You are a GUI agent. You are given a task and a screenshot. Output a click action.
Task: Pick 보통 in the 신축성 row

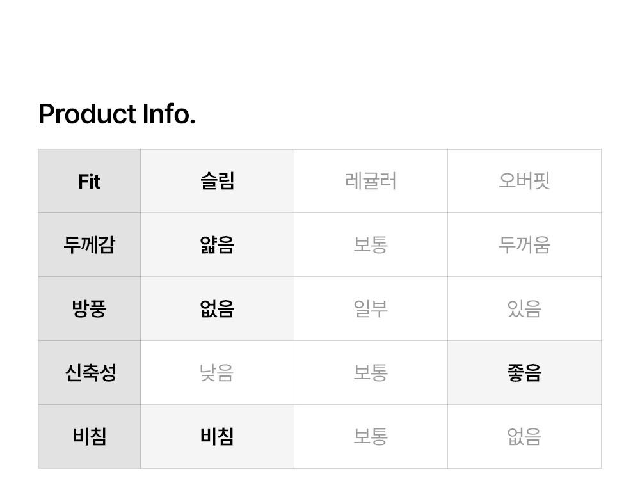coord(371,373)
